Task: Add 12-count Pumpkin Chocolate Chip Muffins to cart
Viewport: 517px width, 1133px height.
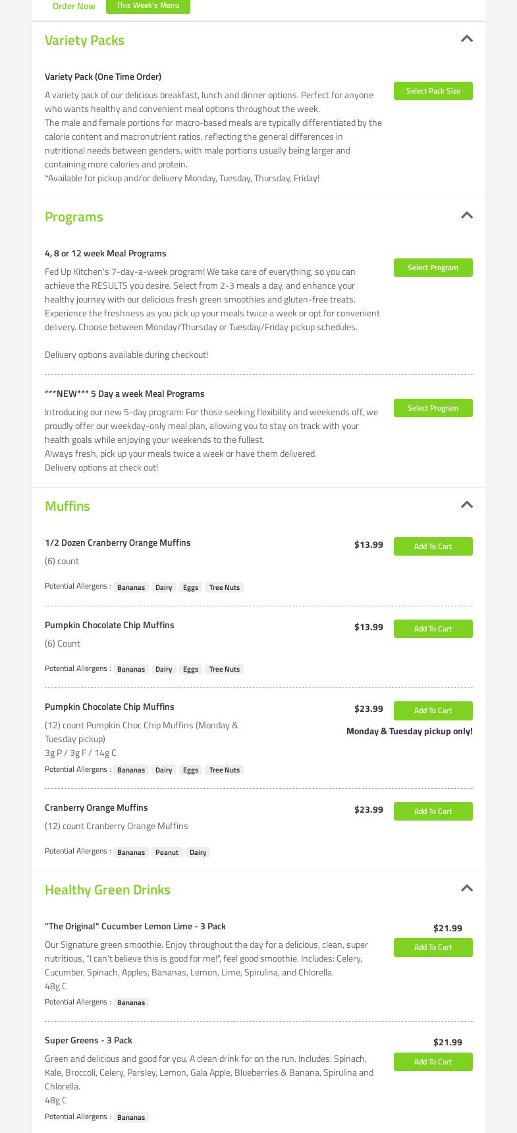Action: click(x=433, y=711)
